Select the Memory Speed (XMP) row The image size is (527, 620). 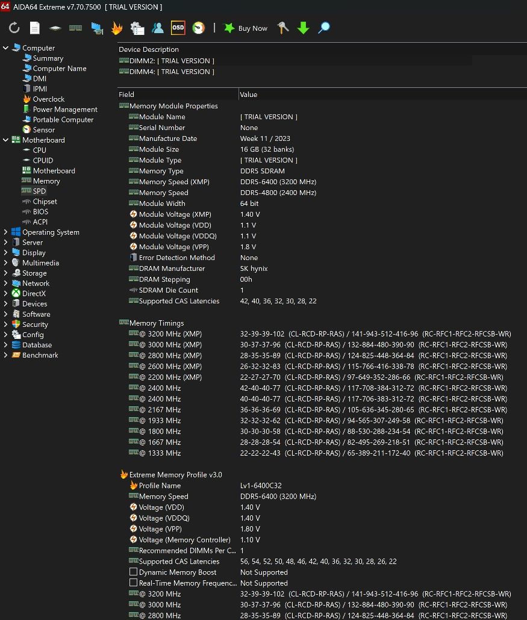tap(222, 182)
